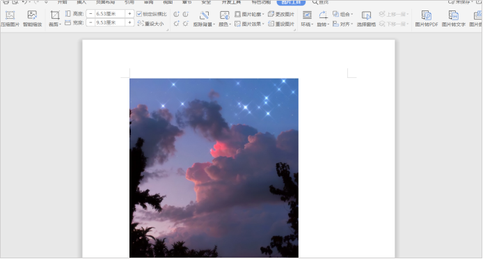483x259 pixels.
Task: Open the 图片效果 picture effects dropdown
Action: pos(250,24)
